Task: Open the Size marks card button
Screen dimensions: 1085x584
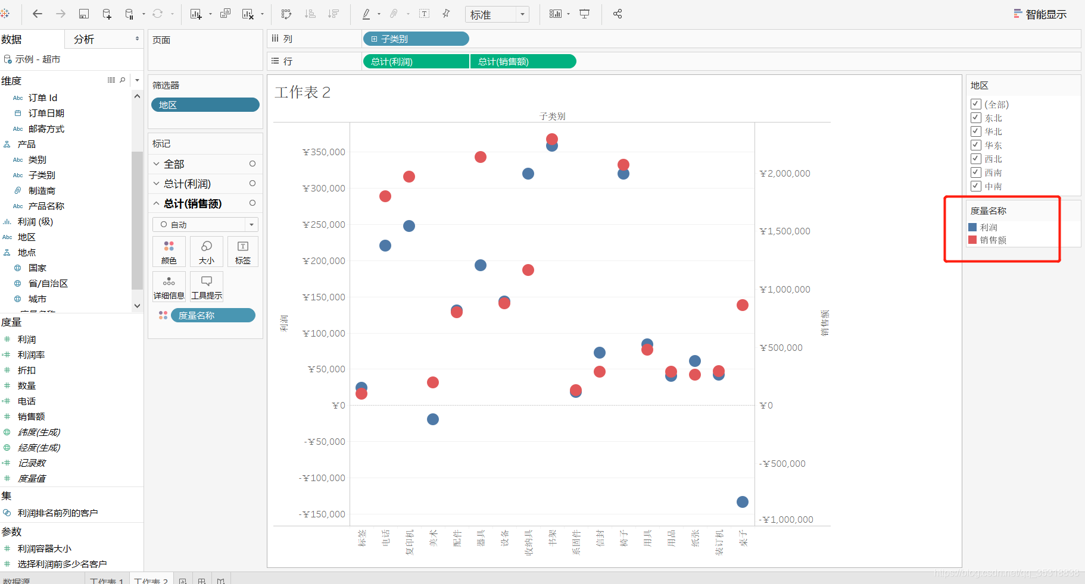Action: 207,252
